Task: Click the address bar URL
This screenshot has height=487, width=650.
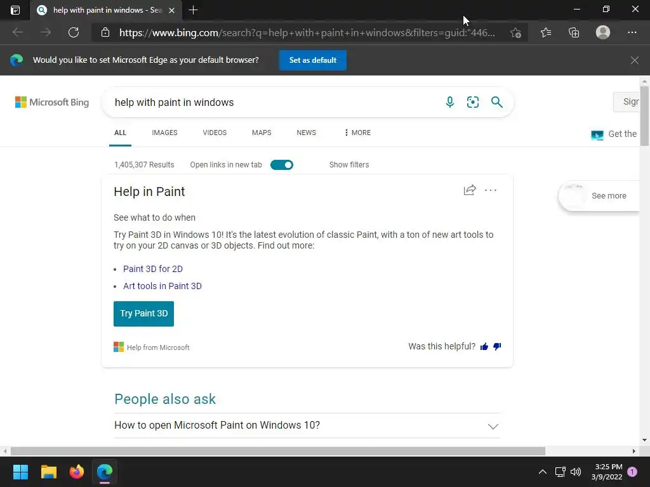Action: pyautogui.click(x=307, y=33)
